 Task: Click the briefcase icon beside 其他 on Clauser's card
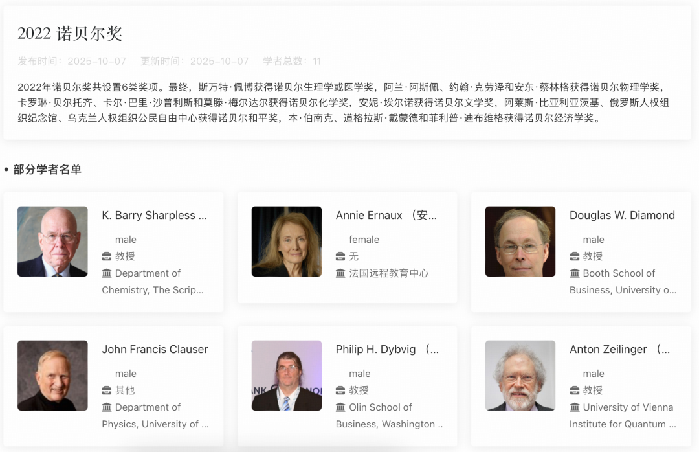pyautogui.click(x=106, y=390)
